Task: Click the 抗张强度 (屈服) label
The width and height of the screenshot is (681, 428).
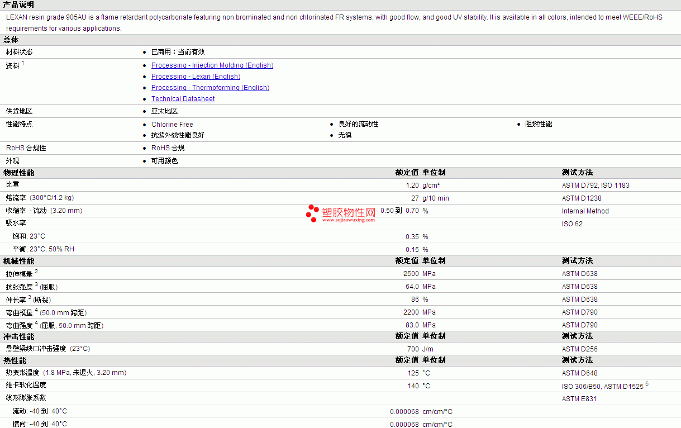Action: click(x=32, y=287)
